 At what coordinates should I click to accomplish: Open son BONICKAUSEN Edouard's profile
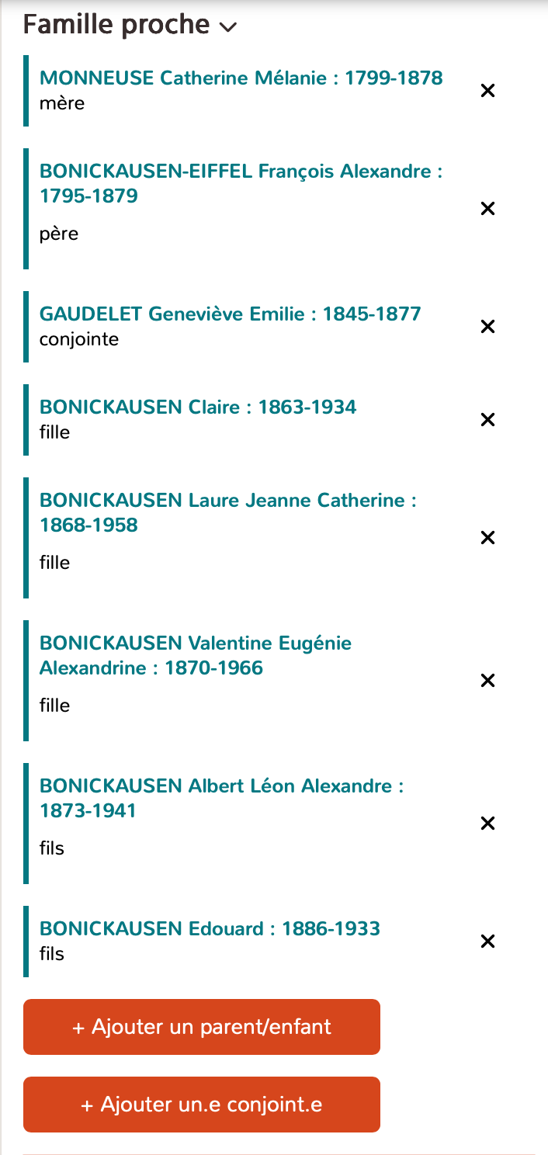[x=210, y=928]
